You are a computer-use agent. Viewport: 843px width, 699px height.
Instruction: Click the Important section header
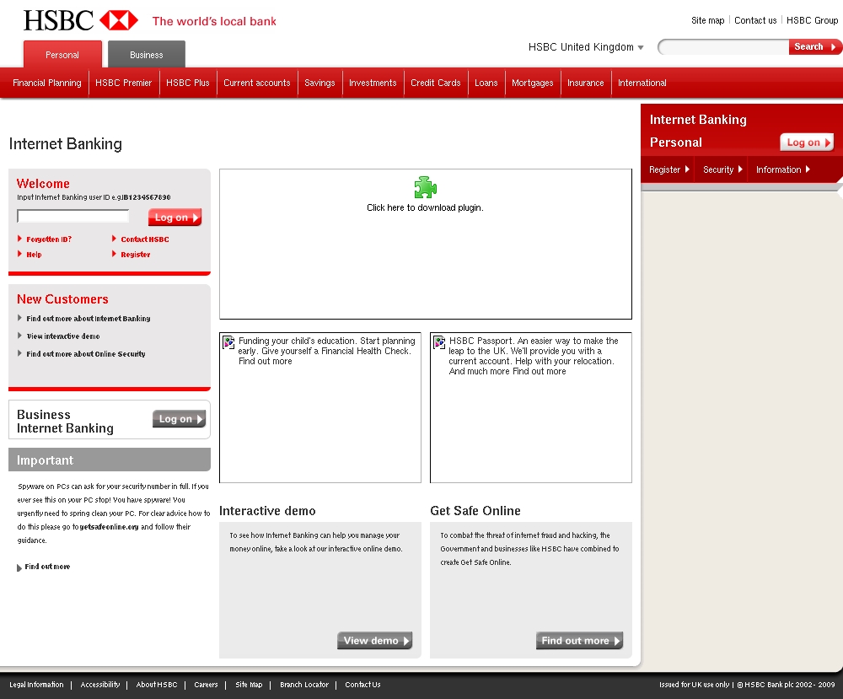(x=110, y=460)
